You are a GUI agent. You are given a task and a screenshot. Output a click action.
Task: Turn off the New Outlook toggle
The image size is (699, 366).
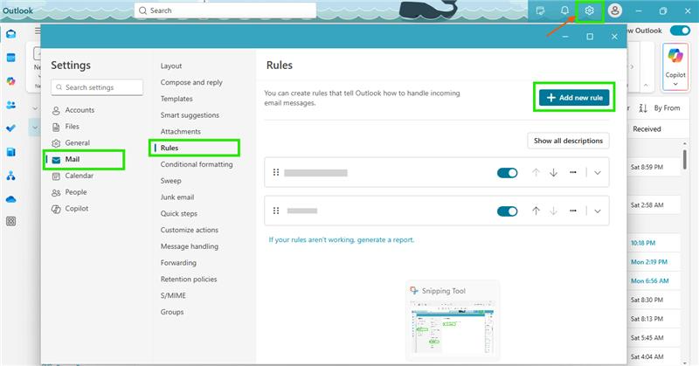coord(680,31)
